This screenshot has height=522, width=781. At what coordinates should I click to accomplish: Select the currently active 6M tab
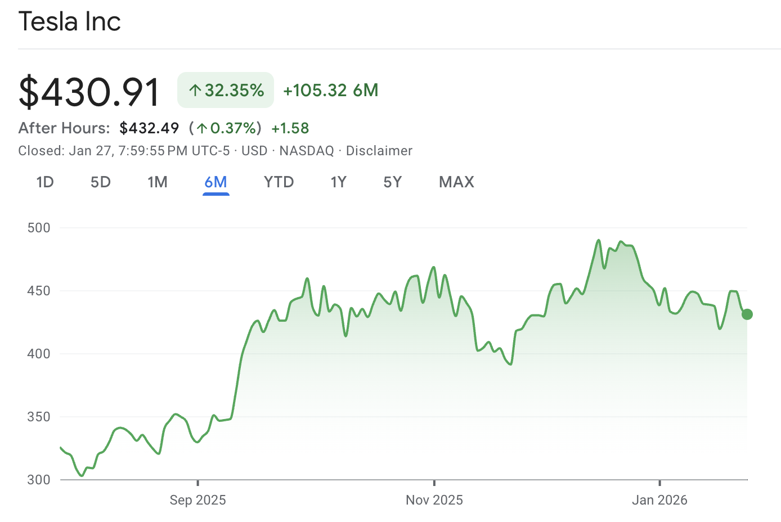tap(216, 182)
